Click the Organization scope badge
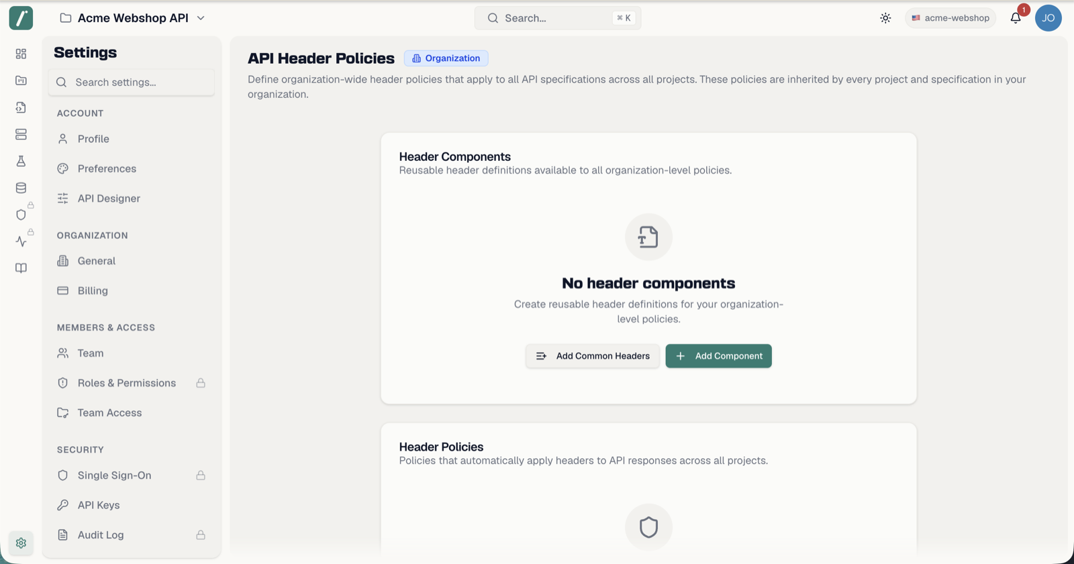The height and width of the screenshot is (564, 1074). (x=446, y=58)
